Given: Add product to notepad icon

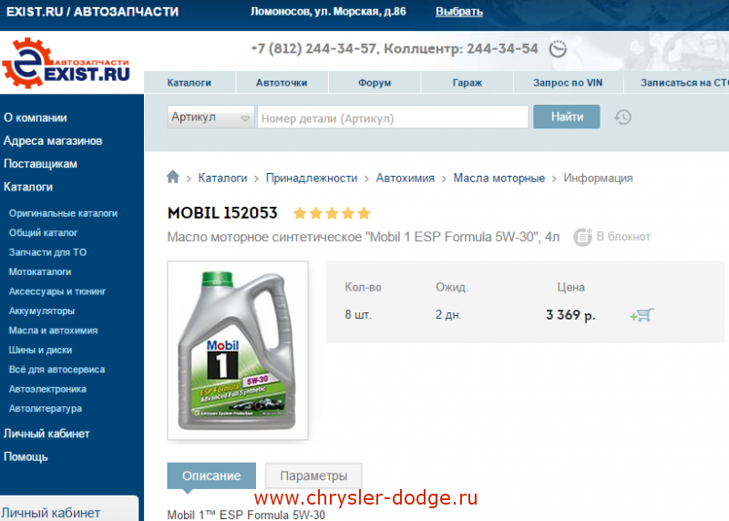Looking at the screenshot, I should tap(582, 237).
